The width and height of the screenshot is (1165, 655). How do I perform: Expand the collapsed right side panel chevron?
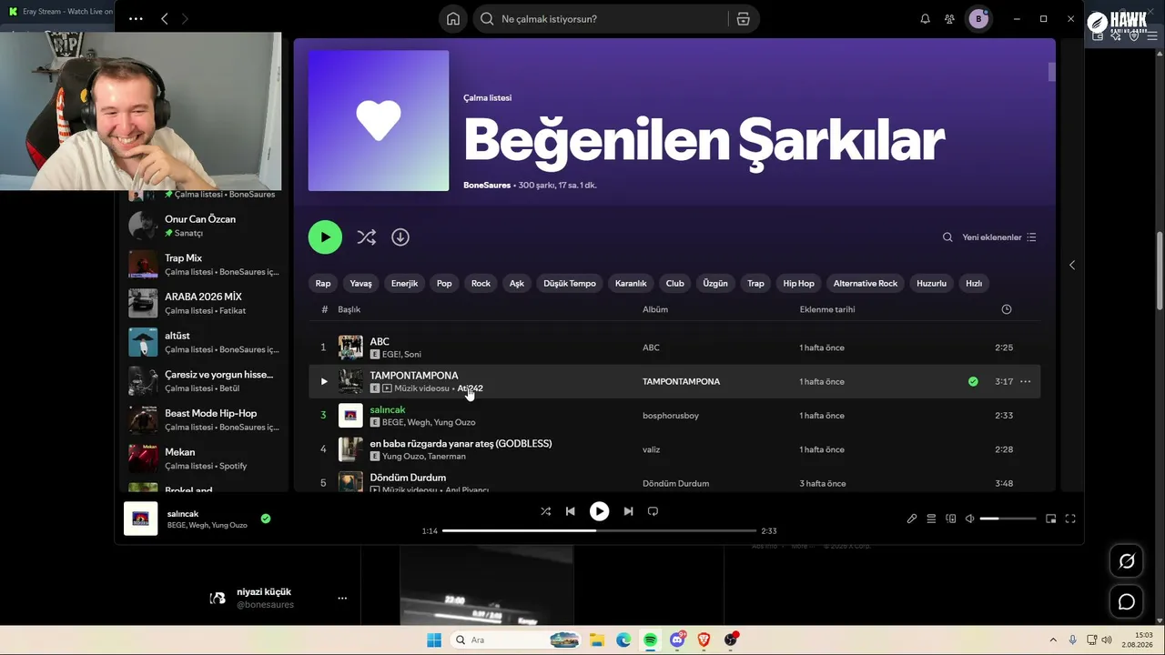click(x=1072, y=265)
